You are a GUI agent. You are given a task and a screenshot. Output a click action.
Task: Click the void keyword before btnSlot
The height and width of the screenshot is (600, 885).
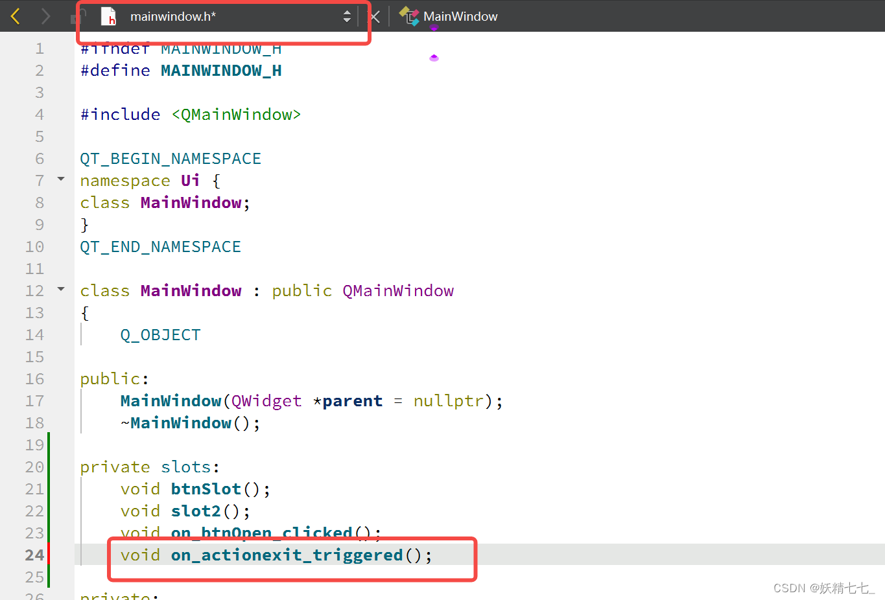(141, 489)
